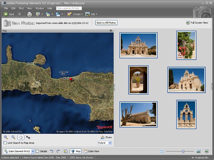Click the small thumbnail size grid icon
214x160 pixels.
[162, 151]
